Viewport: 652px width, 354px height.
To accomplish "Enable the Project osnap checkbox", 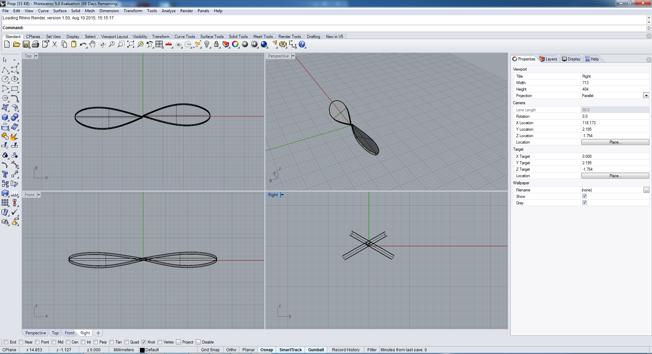I will click(179, 342).
